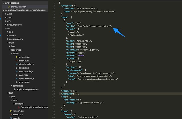This screenshot has height=119, width=182.
Task: Expand the templates folder
Action: pyautogui.click(x=12, y=86)
